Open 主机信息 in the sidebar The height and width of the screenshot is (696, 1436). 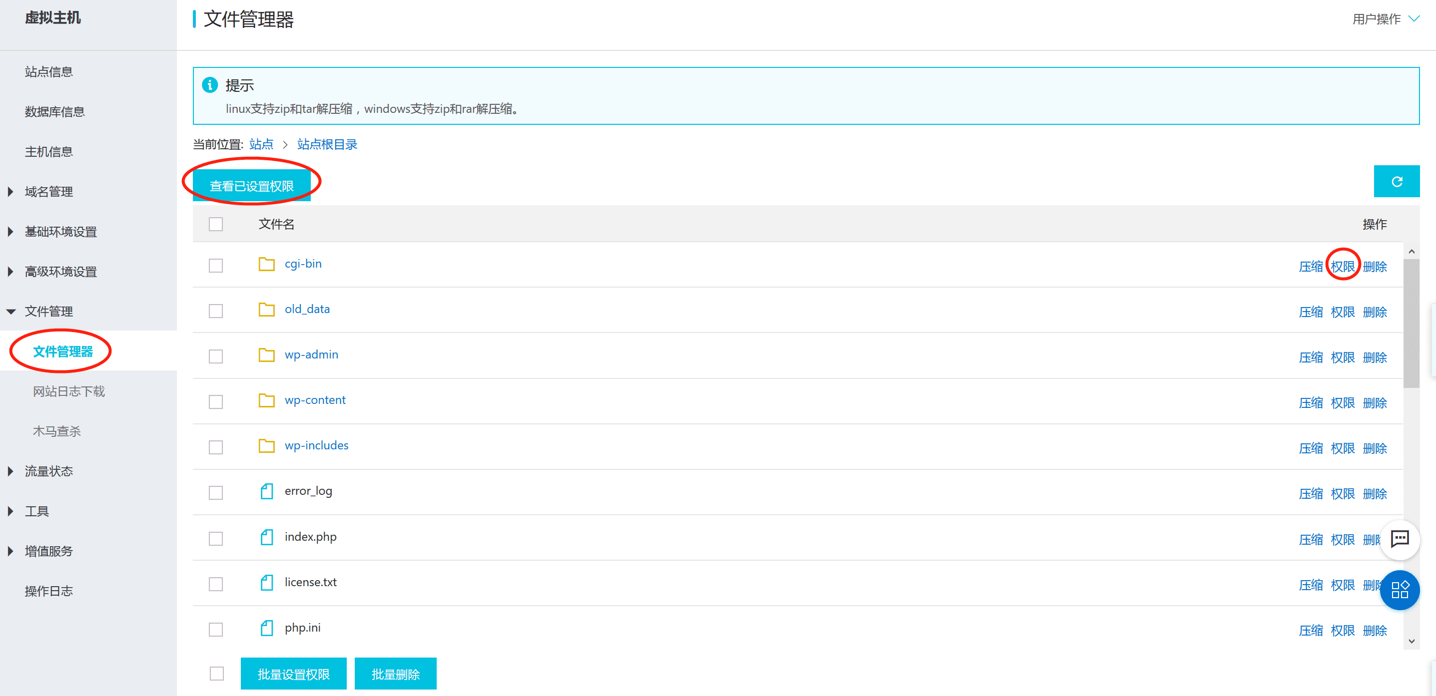click(x=48, y=152)
